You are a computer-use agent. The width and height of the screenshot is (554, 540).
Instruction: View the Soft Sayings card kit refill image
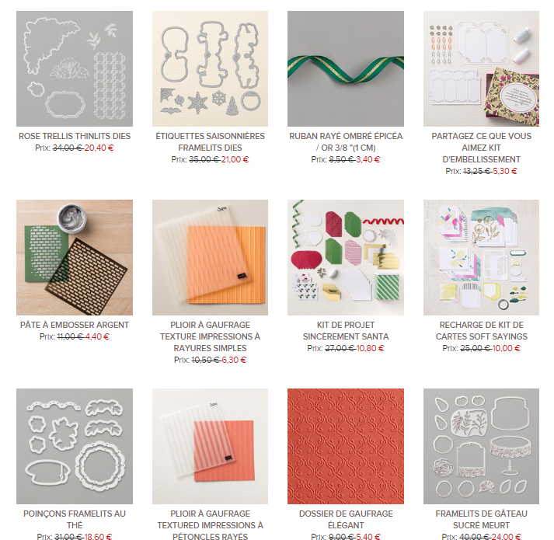[x=481, y=257]
